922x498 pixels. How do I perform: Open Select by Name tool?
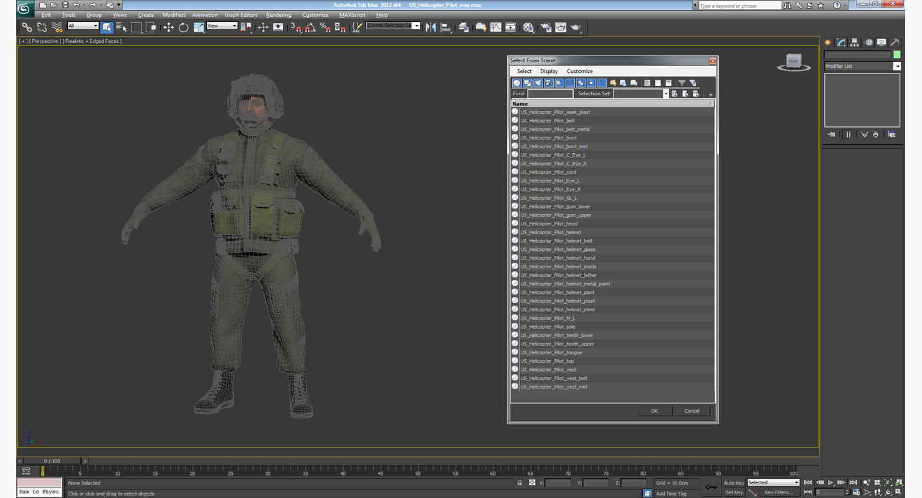[121, 27]
